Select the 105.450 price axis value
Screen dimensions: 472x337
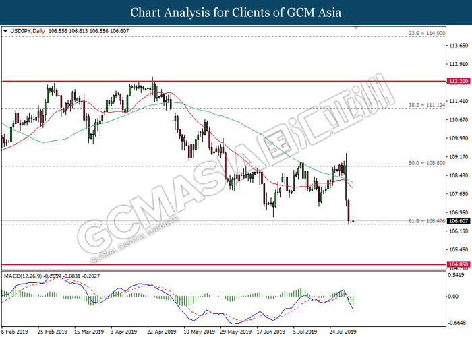(x=459, y=249)
